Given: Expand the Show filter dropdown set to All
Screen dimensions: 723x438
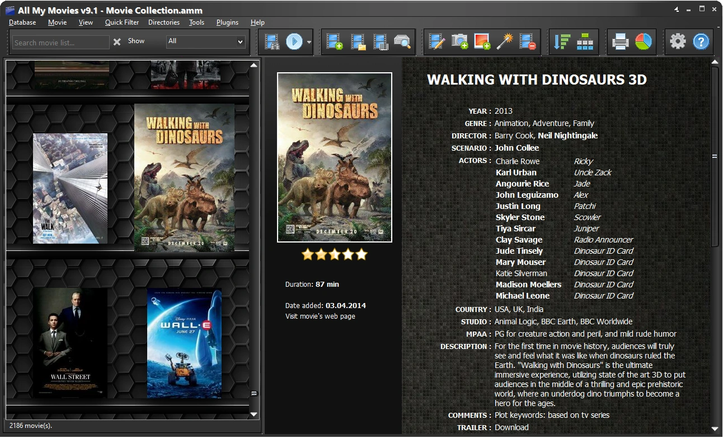Looking at the screenshot, I should [206, 41].
